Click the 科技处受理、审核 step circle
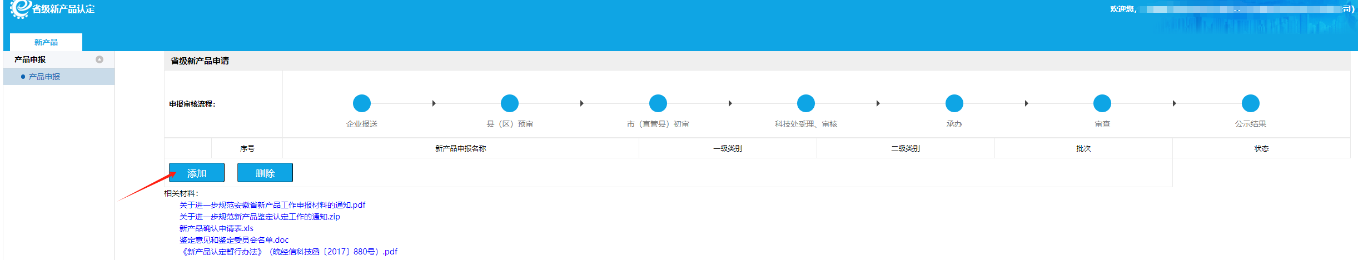1358x260 pixels. 805,103
